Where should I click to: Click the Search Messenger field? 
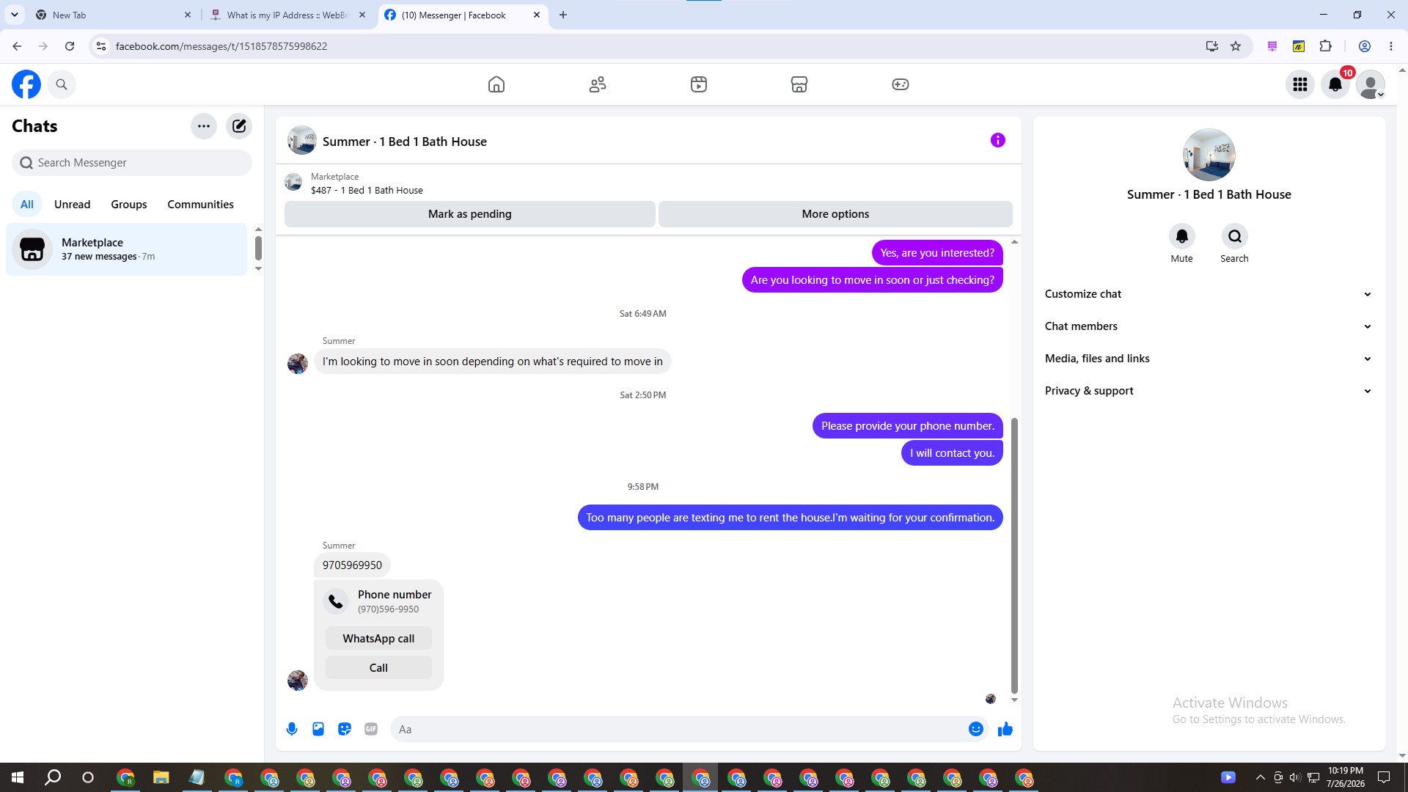point(132,163)
